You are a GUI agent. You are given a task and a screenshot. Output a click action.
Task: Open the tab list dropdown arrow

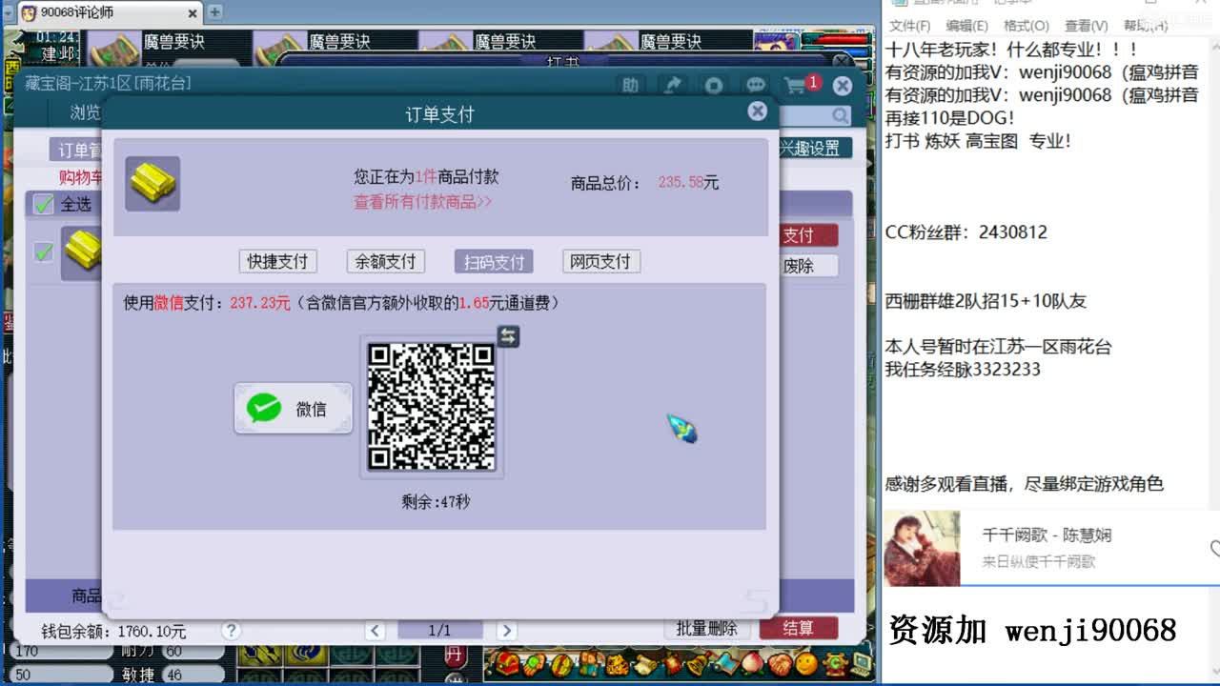[x=9, y=12]
